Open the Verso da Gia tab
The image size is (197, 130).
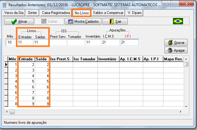coord(14,13)
